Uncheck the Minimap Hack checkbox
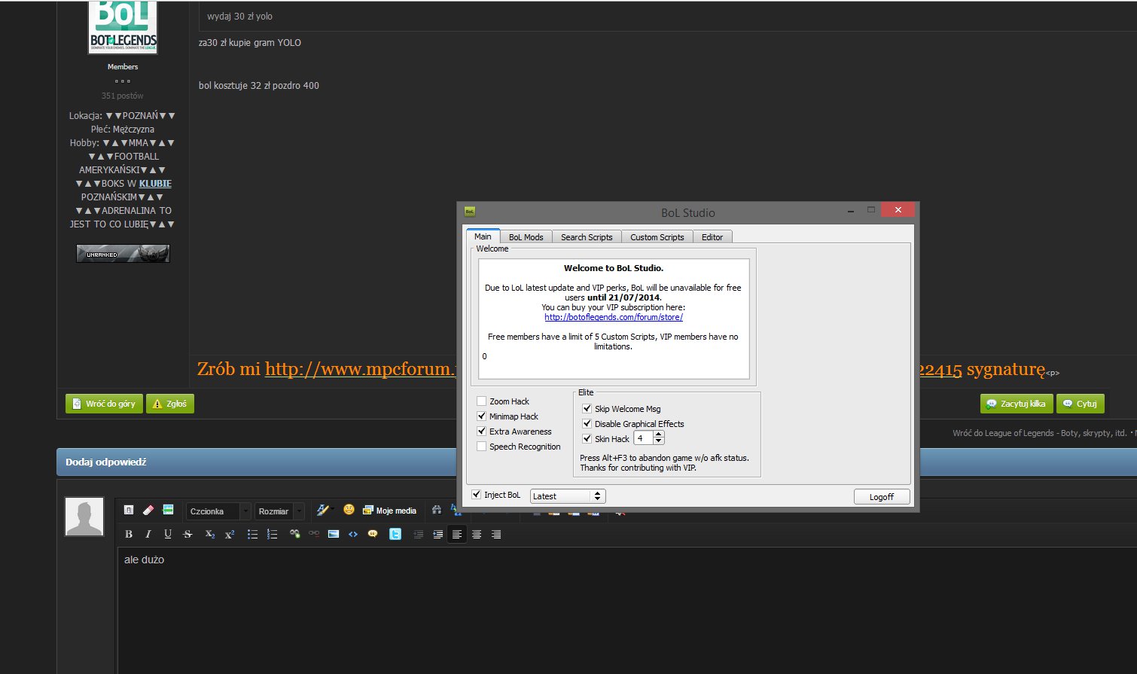This screenshot has height=674, width=1137. (482, 416)
